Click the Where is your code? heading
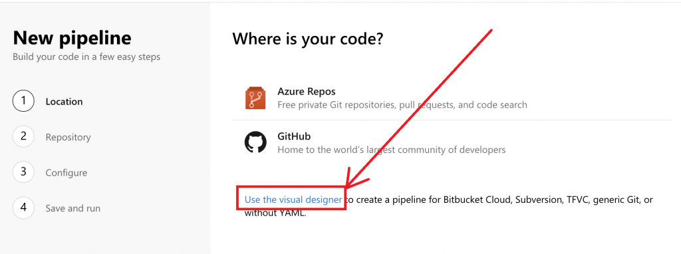The width and height of the screenshot is (681, 254). (308, 39)
